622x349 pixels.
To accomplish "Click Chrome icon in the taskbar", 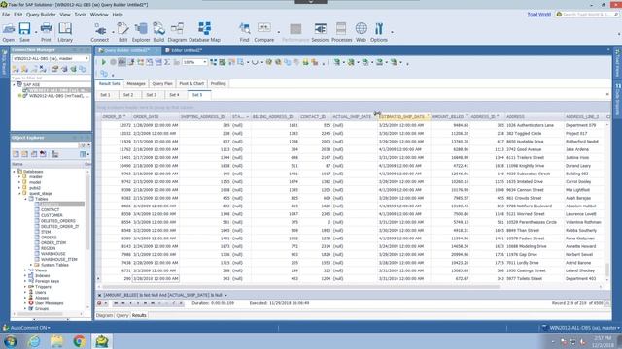I will [x=79, y=341].
